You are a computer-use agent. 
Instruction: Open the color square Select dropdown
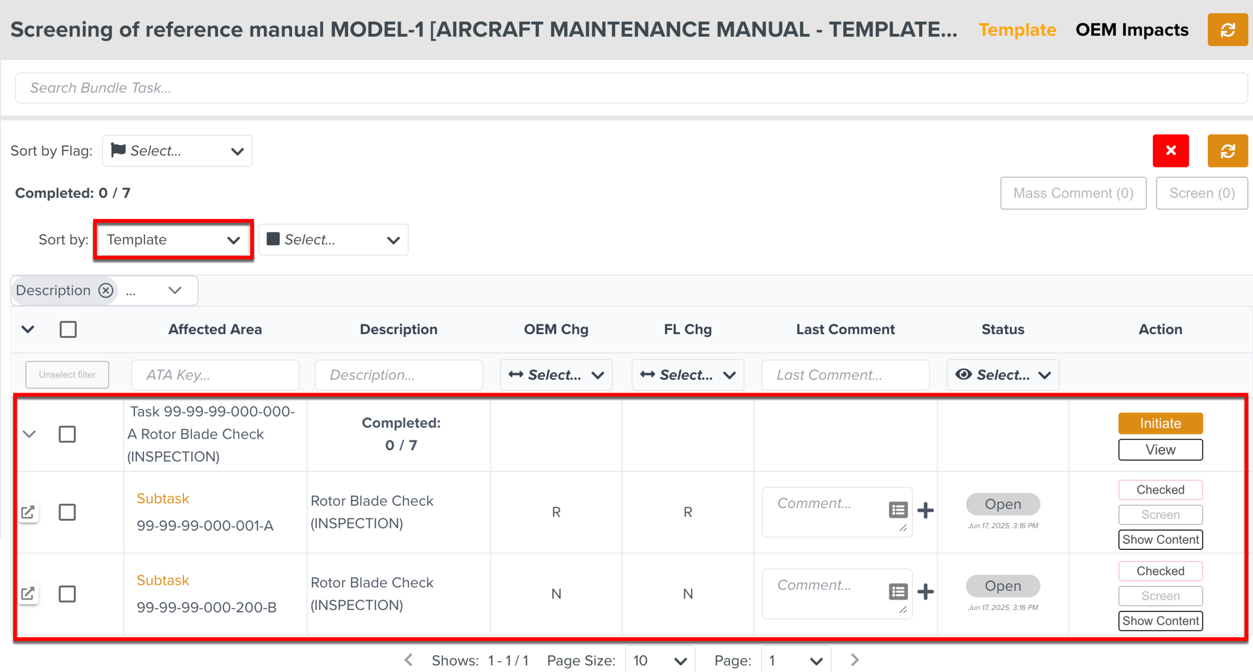pyautogui.click(x=333, y=240)
